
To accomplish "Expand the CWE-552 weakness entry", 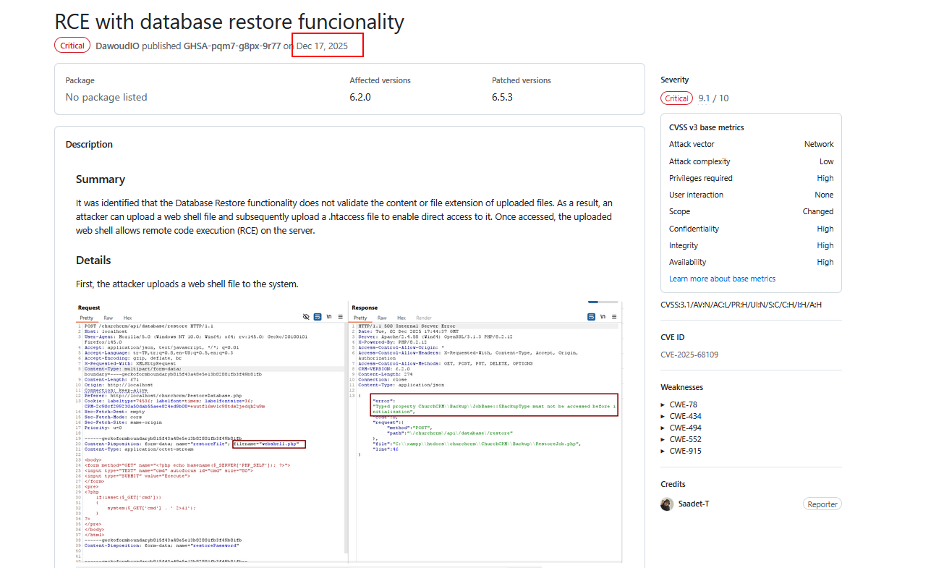I will click(x=685, y=439).
